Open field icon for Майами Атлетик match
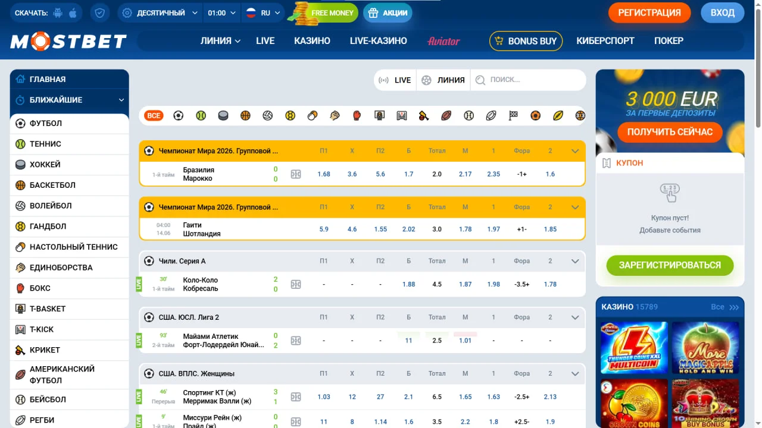Viewport: 762px width, 428px height. (x=296, y=341)
